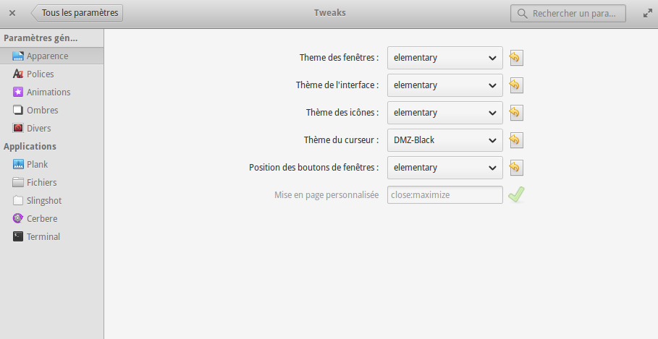Open the Thème du curseur DMZ-Black dropdown
This screenshot has height=339, width=658.
point(445,140)
